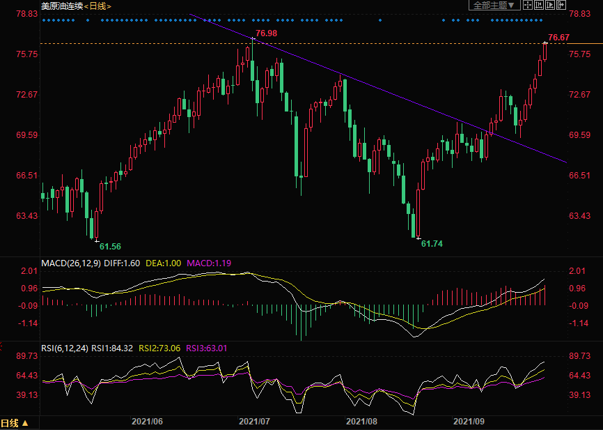The width and height of the screenshot is (603, 430).
Task: Click the 美原油连续 chart title
Action: pyautogui.click(x=61, y=6)
